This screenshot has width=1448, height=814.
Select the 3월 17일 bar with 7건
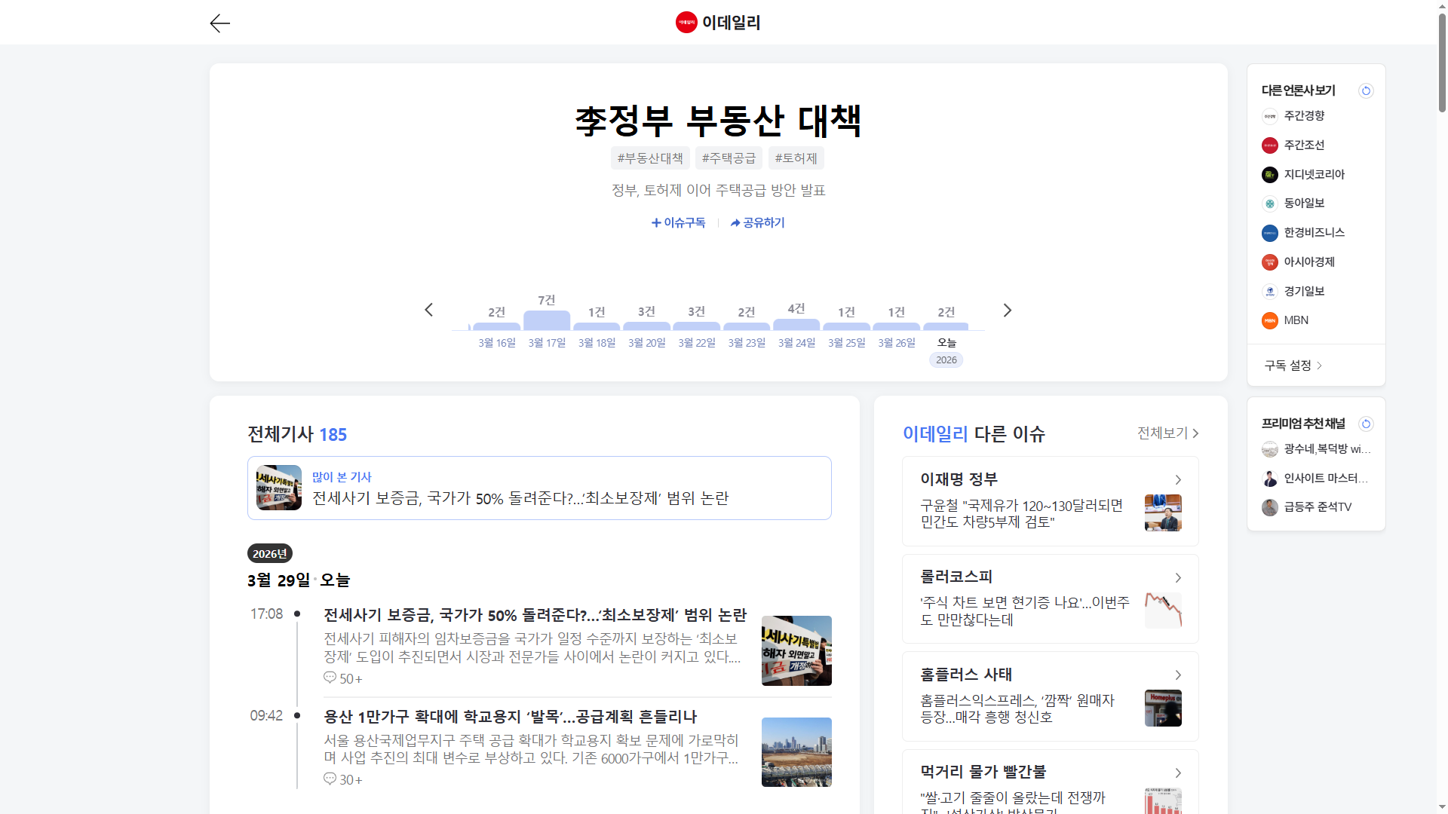click(x=546, y=320)
